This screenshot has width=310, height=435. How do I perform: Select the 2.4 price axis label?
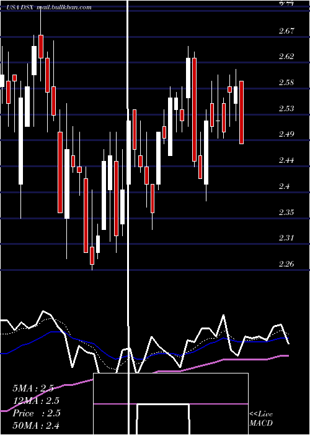284,186
